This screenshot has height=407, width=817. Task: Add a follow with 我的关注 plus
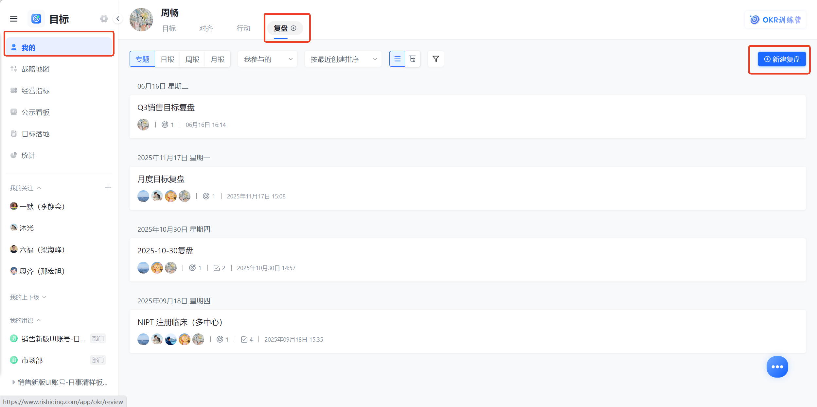(108, 188)
